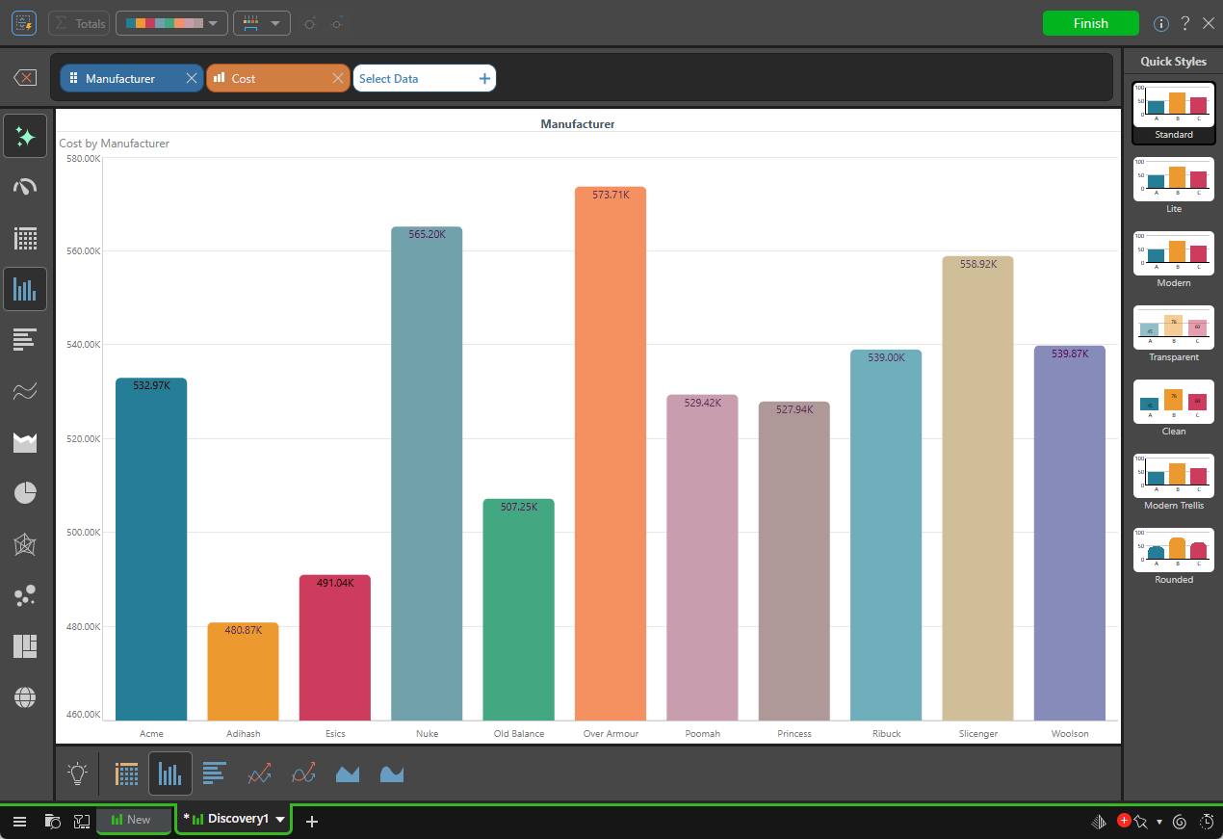Choose horizontal bar chart in bottom strip
The height and width of the screenshot is (839, 1223).
214,773
